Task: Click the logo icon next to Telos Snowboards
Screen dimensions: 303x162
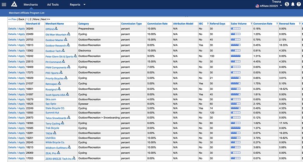Action: [x=69, y=117]
